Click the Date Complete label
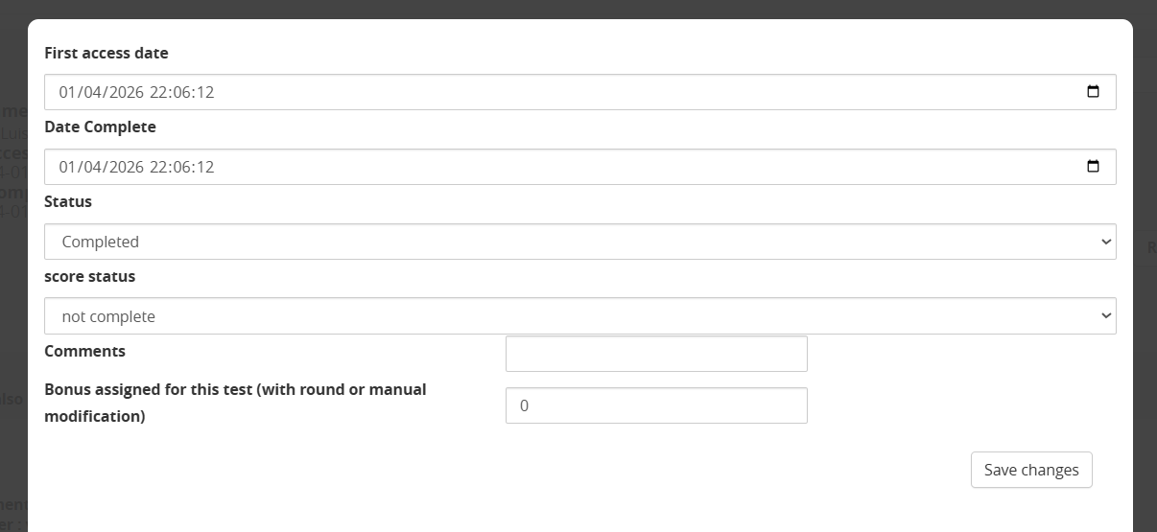Image resolution: width=1157 pixels, height=532 pixels. [100, 127]
